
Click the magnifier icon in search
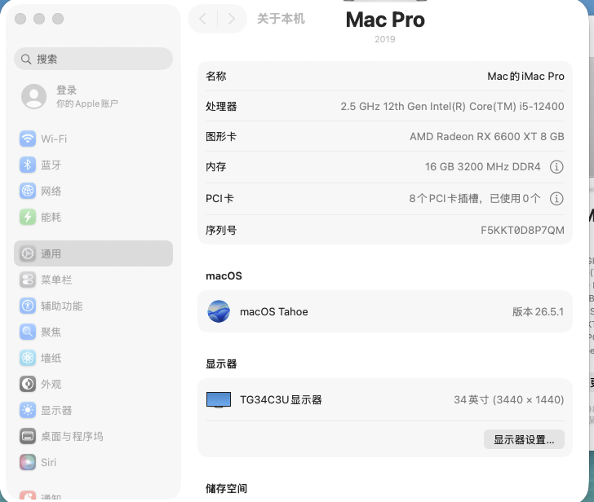(26, 59)
